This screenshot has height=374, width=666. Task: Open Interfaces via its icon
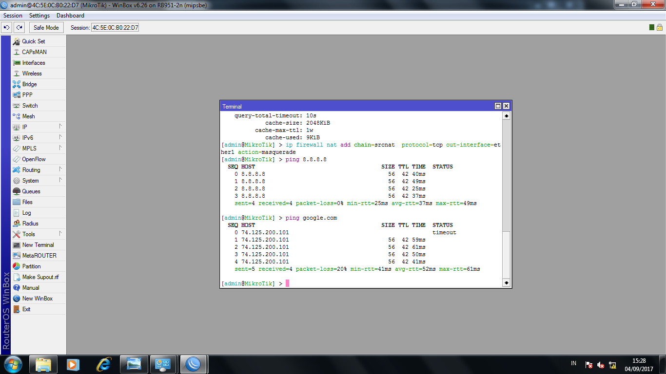coord(17,63)
